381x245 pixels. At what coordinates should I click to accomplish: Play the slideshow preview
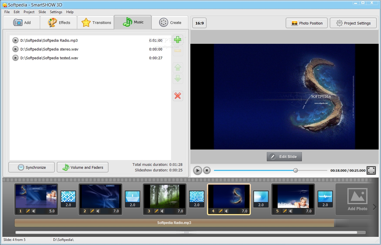point(198,171)
